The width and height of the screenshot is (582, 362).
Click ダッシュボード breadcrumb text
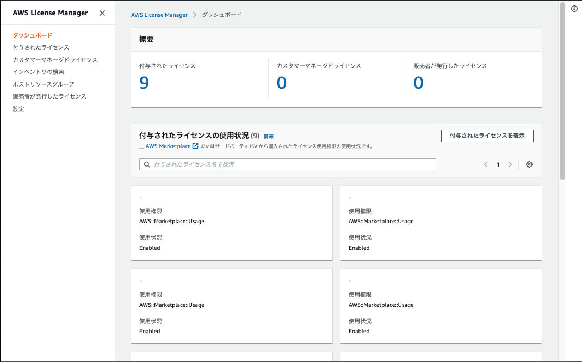(x=221, y=15)
